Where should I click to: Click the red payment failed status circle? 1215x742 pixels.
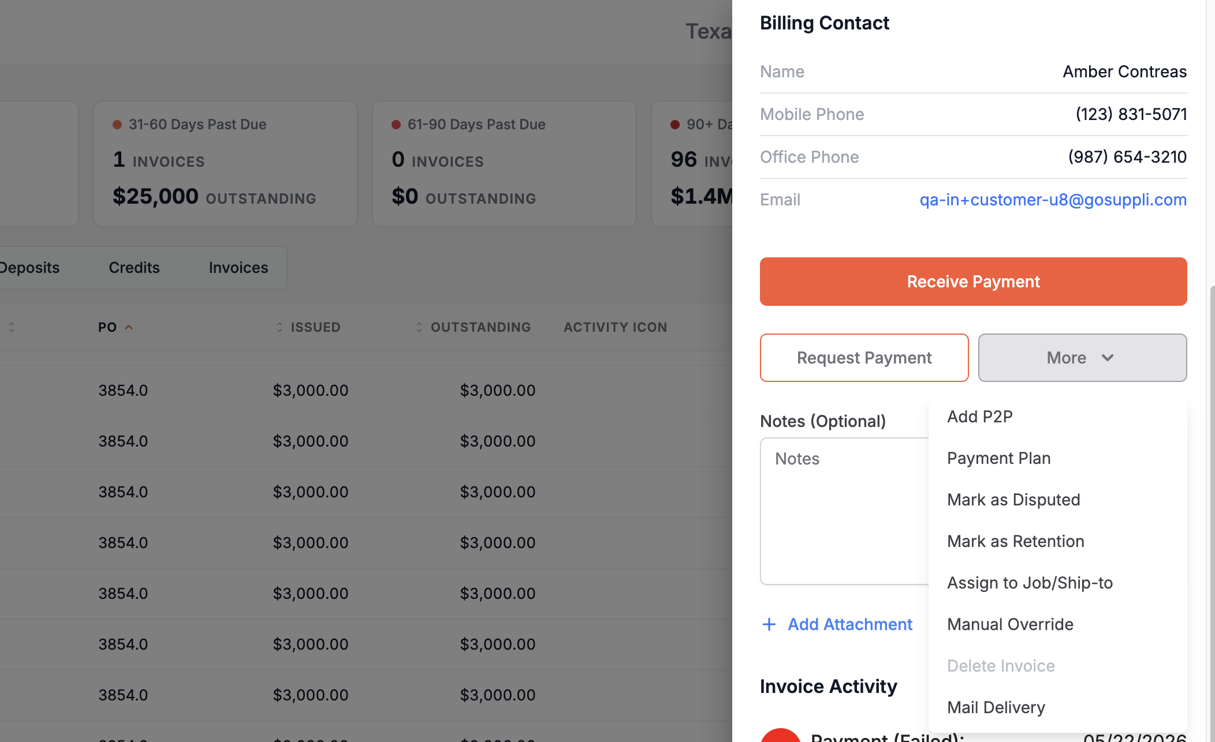tap(781, 735)
